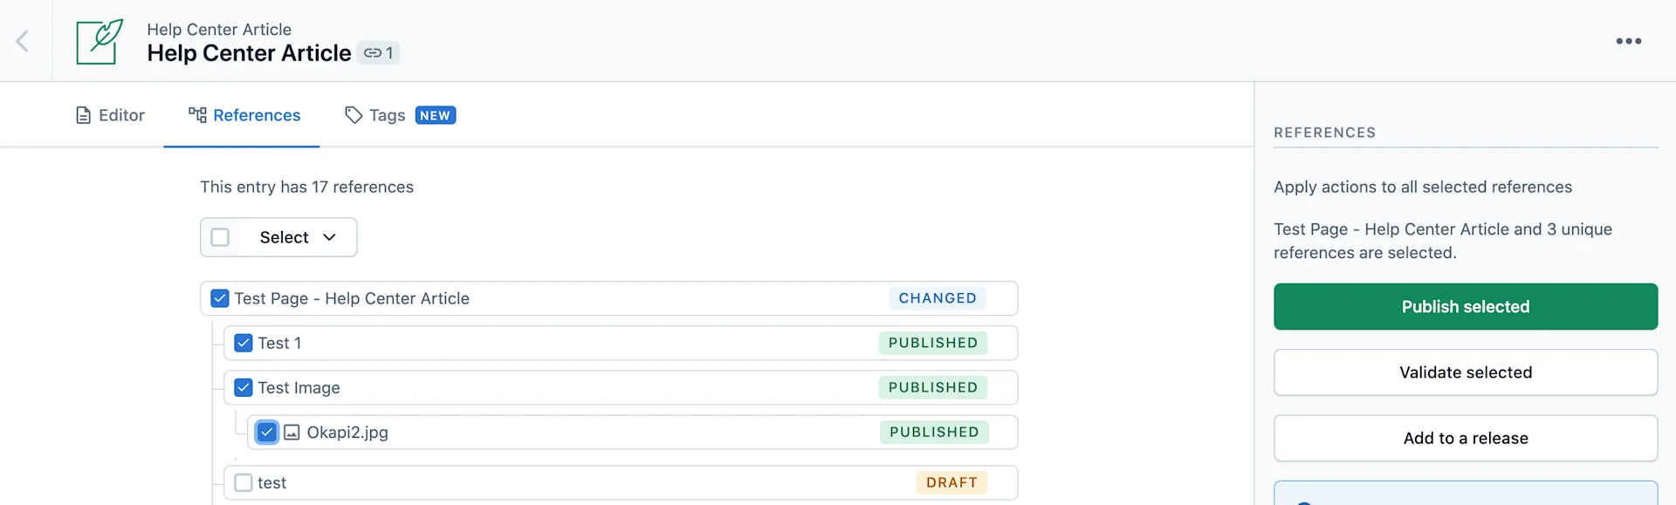This screenshot has width=1676, height=505.
Task: Open the Tags tab
Action: (x=375, y=115)
